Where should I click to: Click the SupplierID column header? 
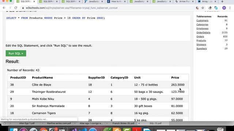[97, 78]
